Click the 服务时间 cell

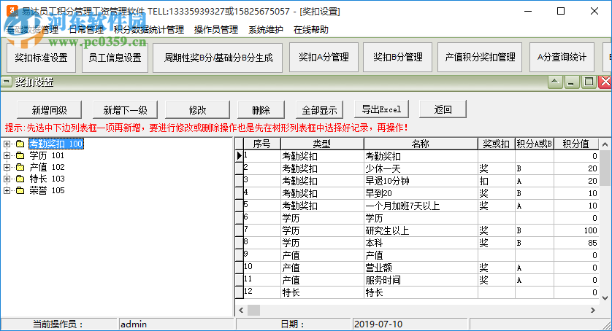point(421,280)
